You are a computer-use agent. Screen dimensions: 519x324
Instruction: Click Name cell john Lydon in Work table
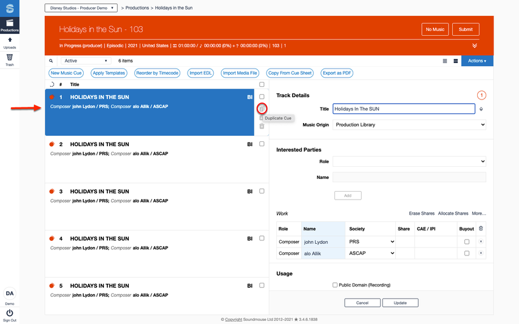click(323, 242)
